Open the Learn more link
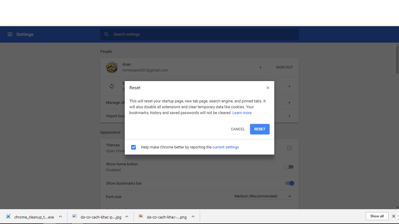The image size is (399, 224). (x=242, y=113)
